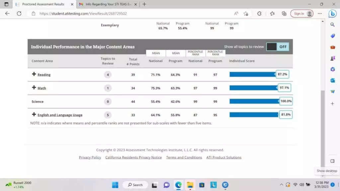Toggle sidebar visibility button
The height and width of the screenshot is (191, 340).
pyautogui.click(x=332, y=161)
